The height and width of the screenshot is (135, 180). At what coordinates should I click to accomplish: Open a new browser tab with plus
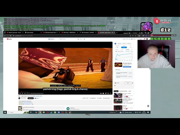(x=117, y=33)
